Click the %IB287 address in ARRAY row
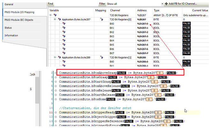Screen dimensions: 220x129 142,15
